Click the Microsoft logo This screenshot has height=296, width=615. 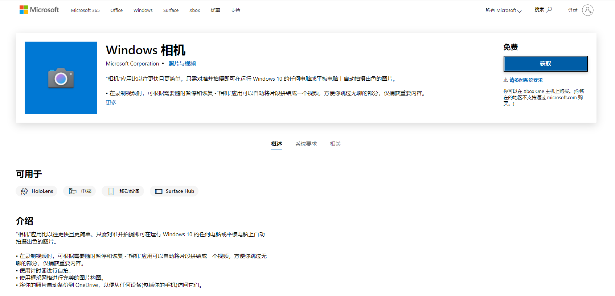point(39,10)
